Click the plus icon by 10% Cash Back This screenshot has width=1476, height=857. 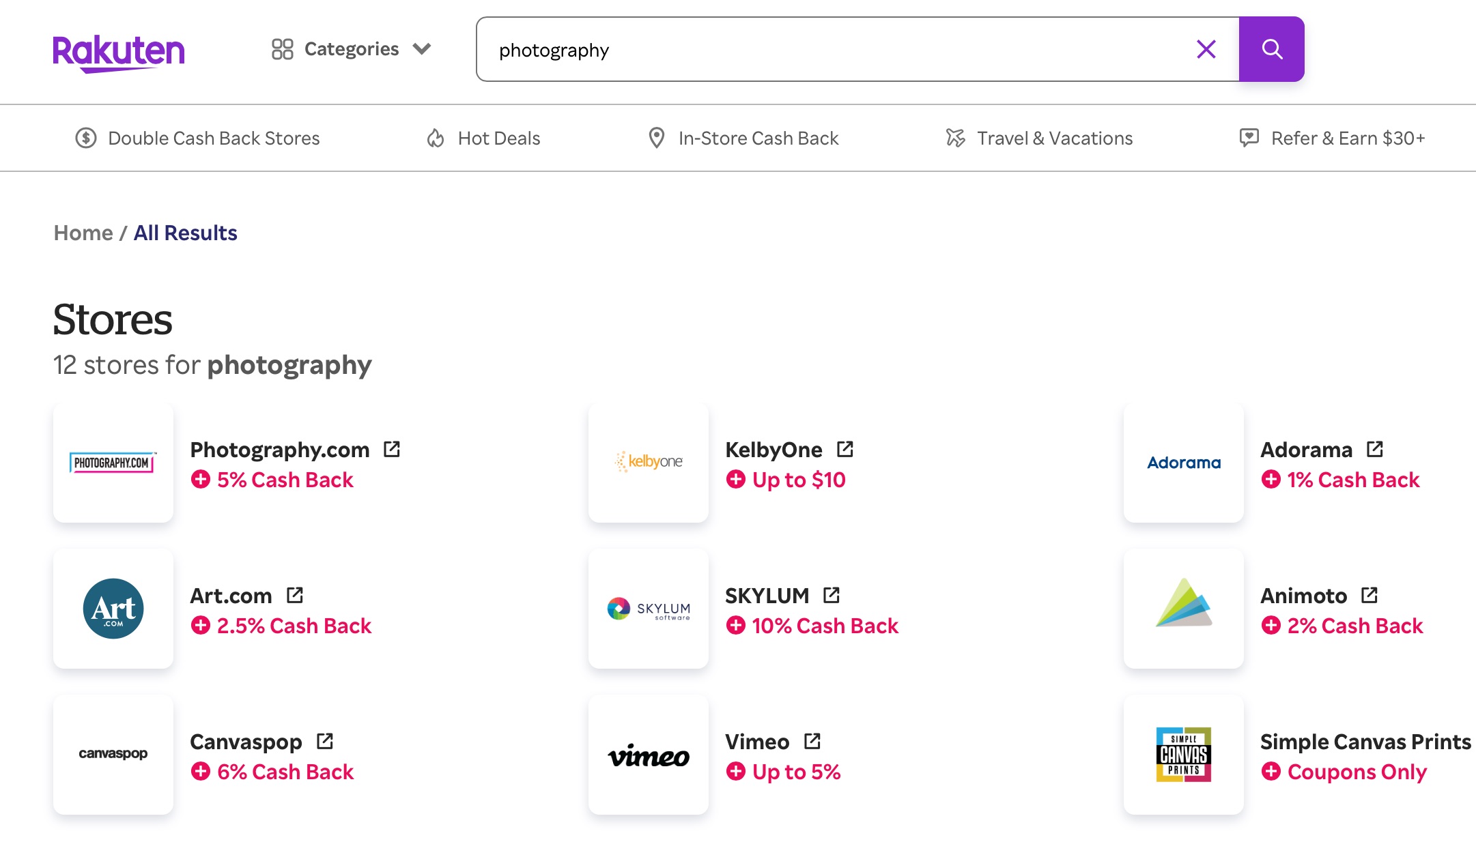[735, 625]
